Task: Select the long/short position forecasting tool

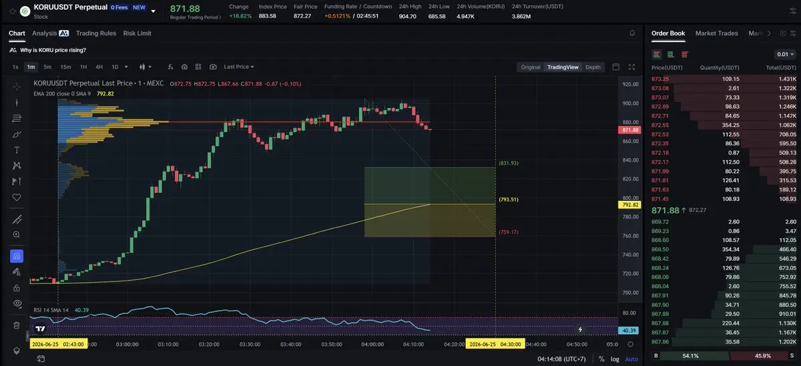Action: (x=17, y=181)
